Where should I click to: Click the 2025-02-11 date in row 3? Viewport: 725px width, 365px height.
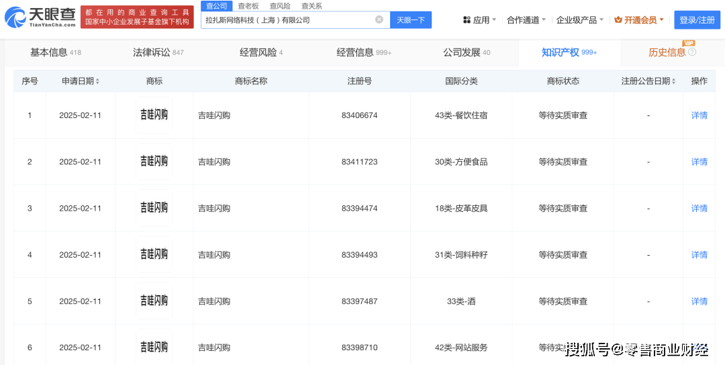coord(80,209)
